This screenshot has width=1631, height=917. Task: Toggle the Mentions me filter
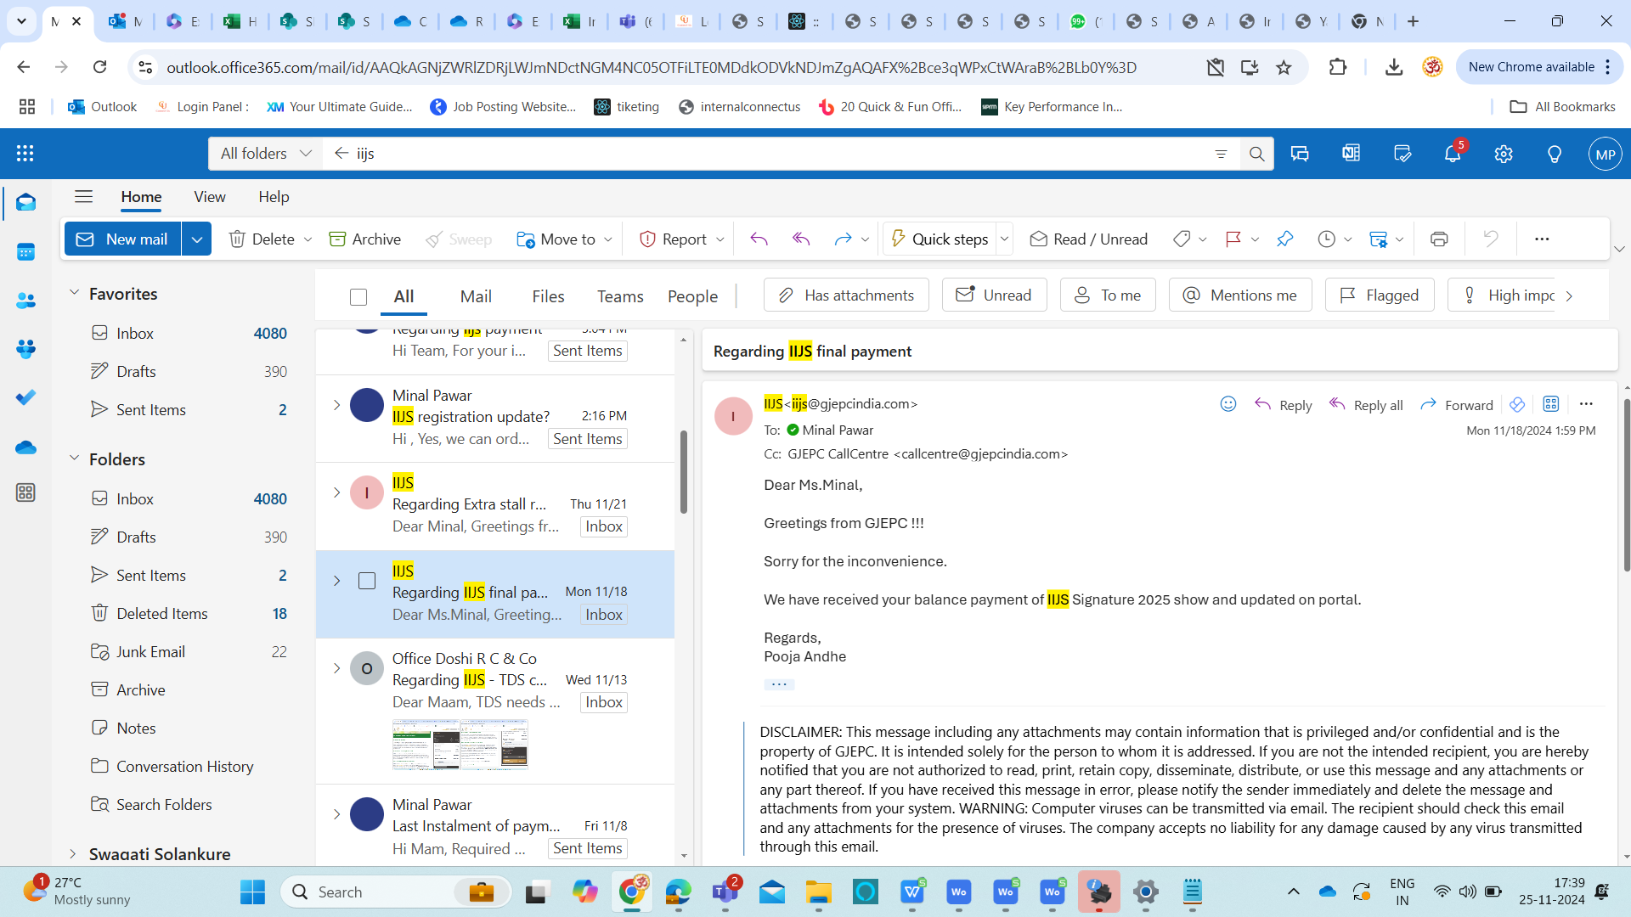tap(1240, 295)
